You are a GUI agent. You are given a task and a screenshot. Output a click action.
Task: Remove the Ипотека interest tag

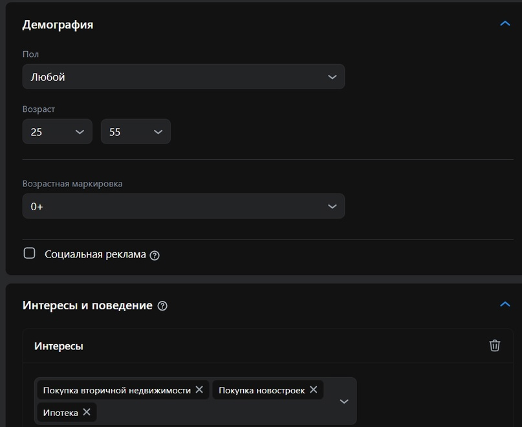click(x=87, y=412)
